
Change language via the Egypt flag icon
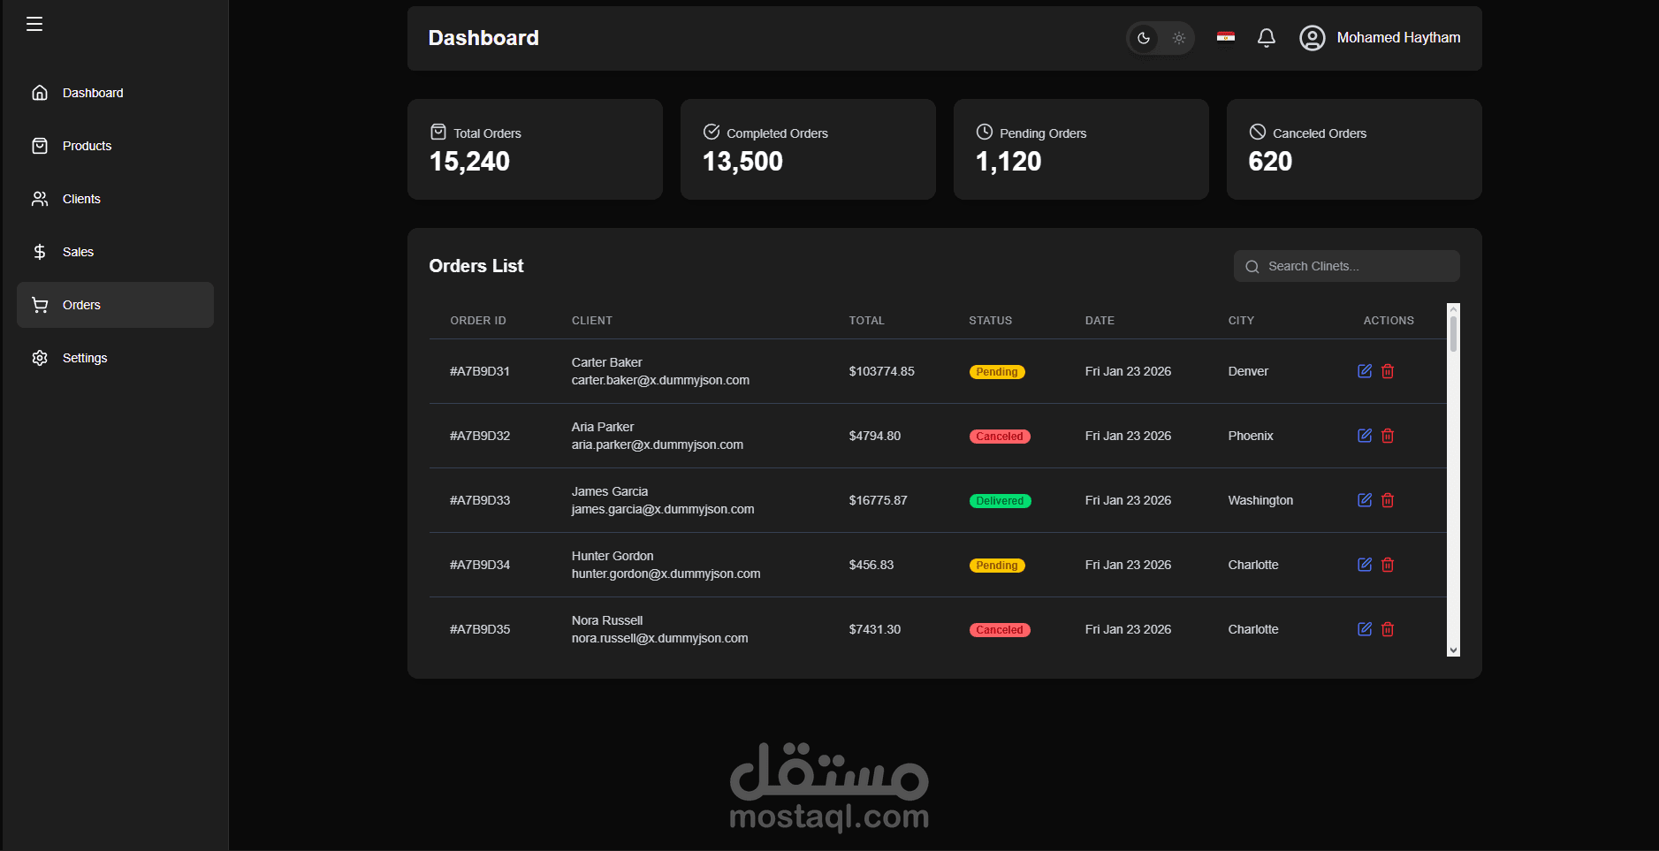point(1225,37)
